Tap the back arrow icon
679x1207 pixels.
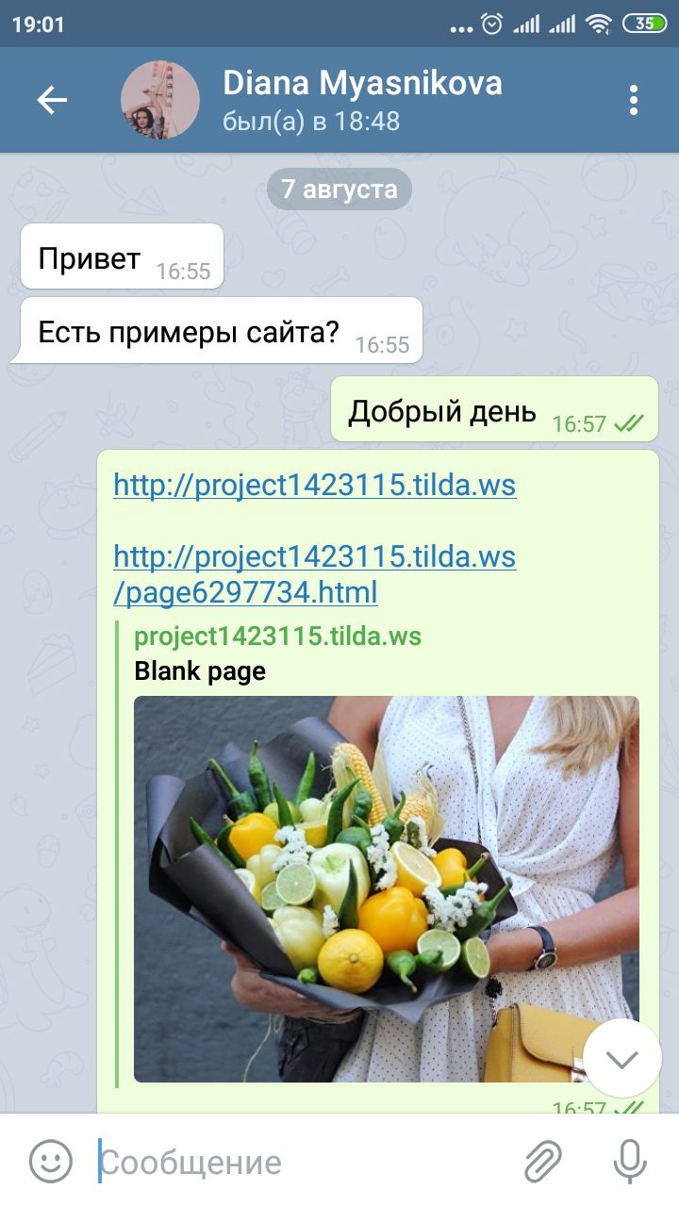[x=52, y=100]
